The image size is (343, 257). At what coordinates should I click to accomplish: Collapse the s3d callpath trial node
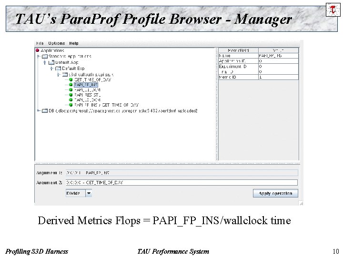point(59,75)
